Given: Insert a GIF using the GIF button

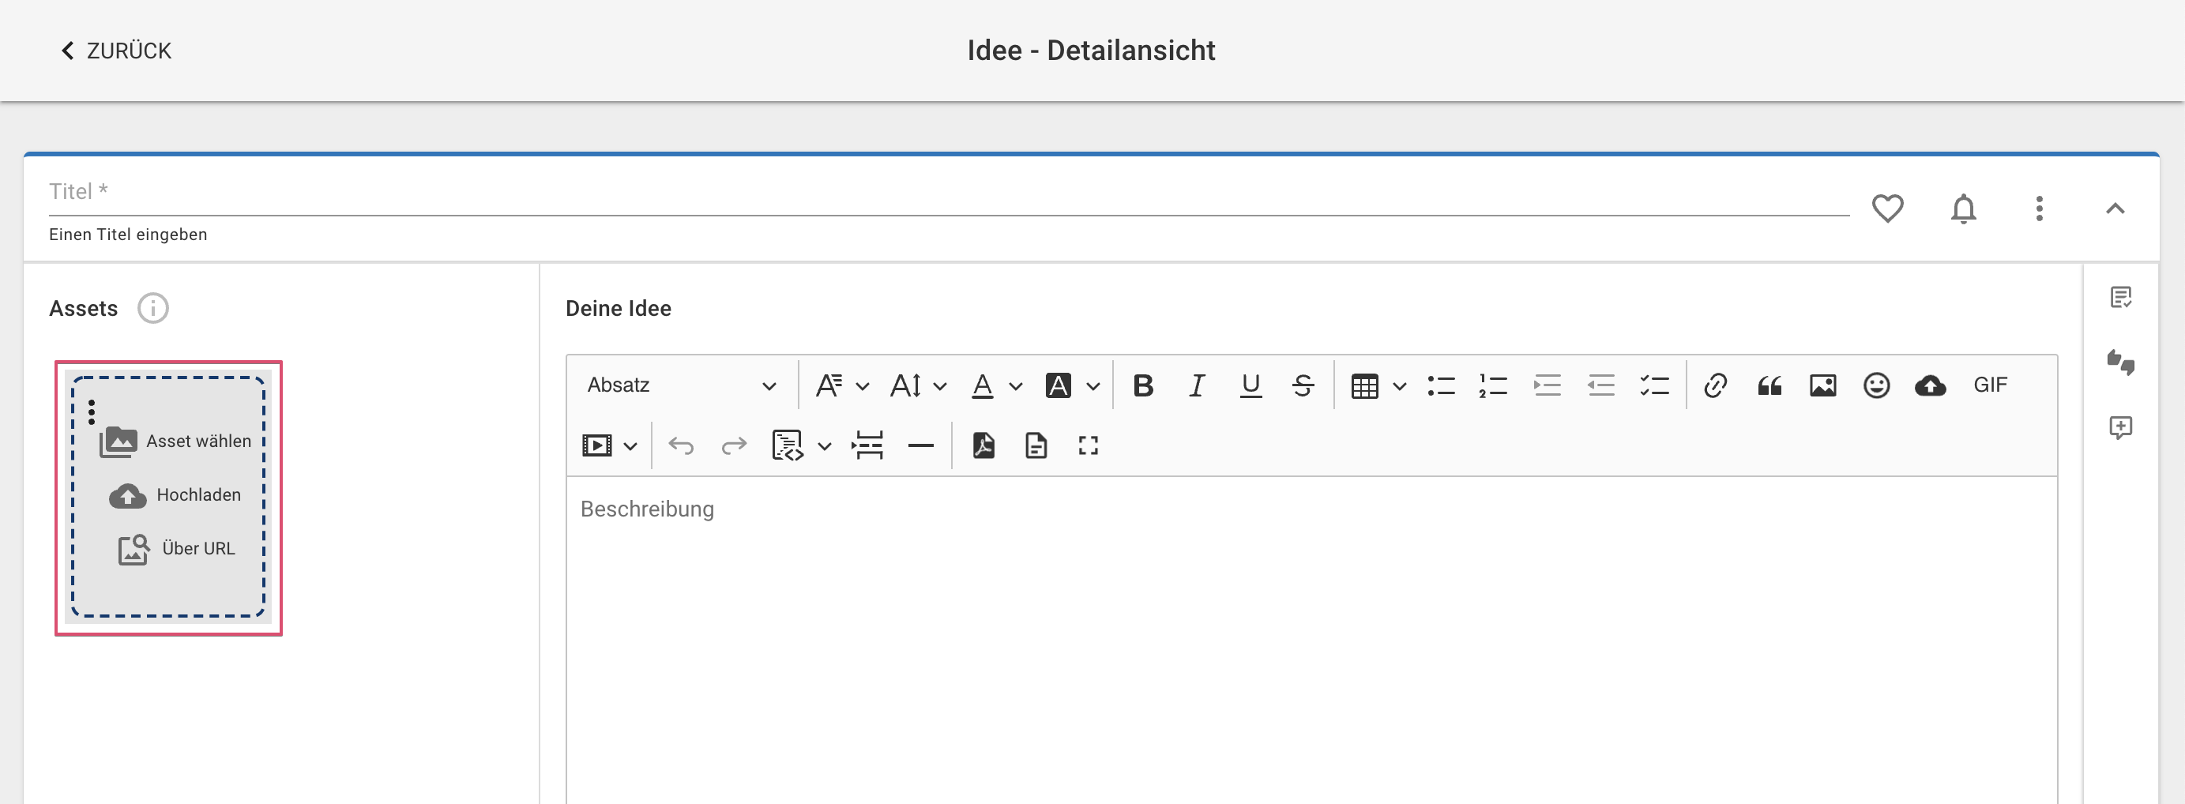Looking at the screenshot, I should pos(1990,386).
